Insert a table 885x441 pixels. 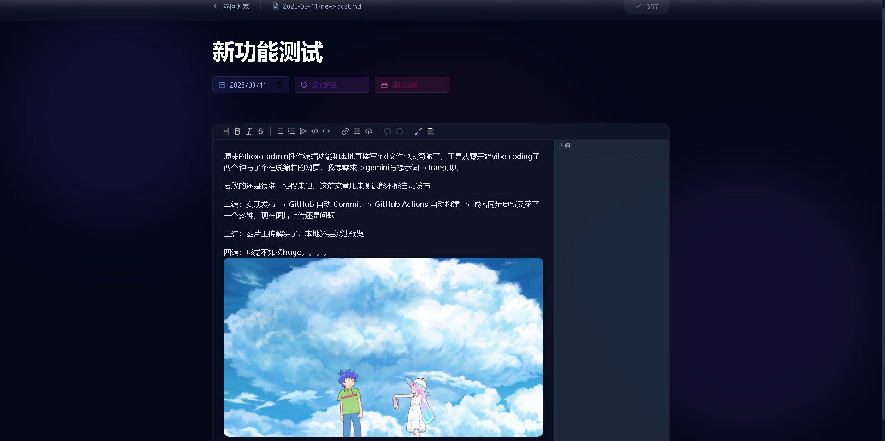pos(357,131)
